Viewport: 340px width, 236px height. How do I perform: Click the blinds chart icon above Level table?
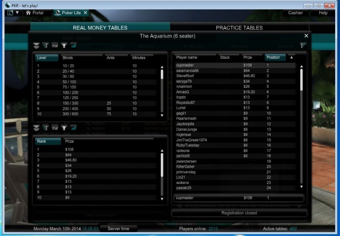[73, 46]
